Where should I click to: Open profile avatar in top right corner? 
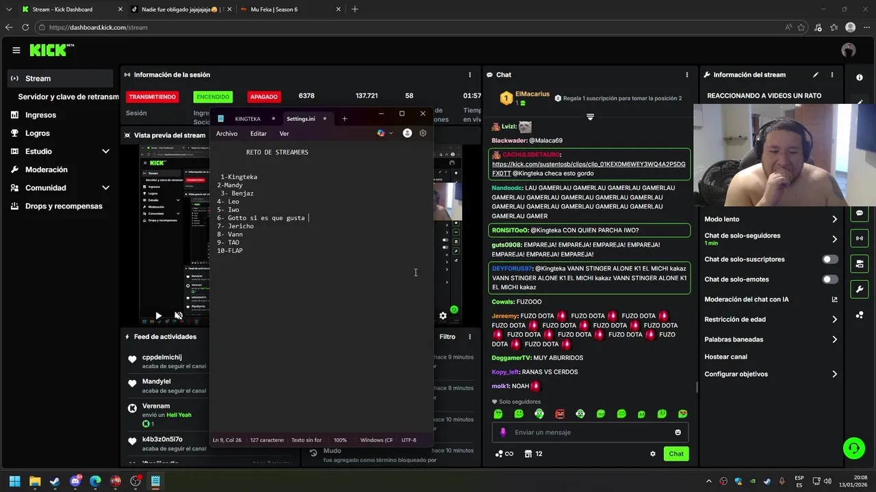[849, 50]
